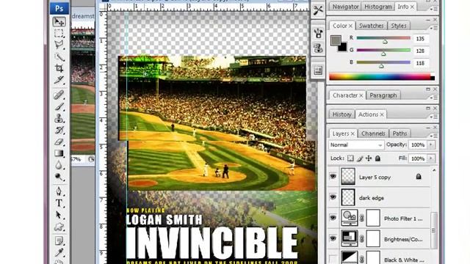Switch to the Paragraph tab

click(x=383, y=95)
